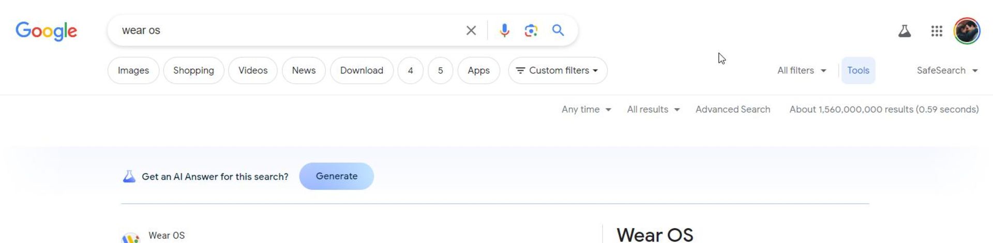Expand the All results dropdown
Screen dimensions: 993x243
coord(653,110)
